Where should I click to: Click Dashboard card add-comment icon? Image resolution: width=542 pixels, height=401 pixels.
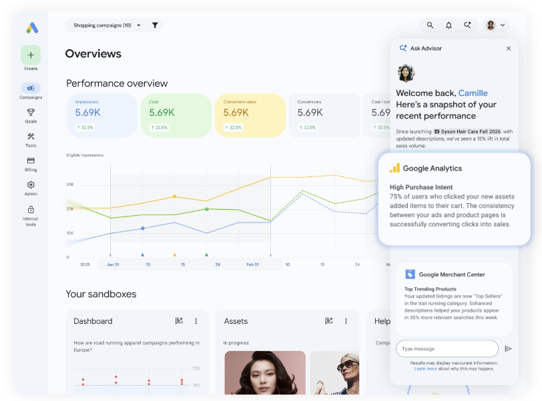coord(179,321)
